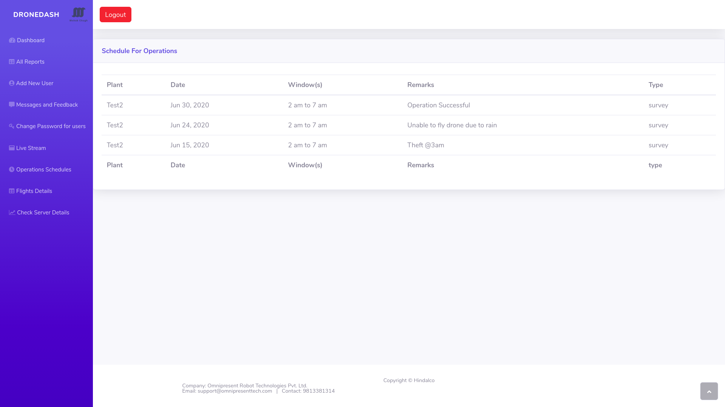This screenshot has height=407, width=725.
Task: Click the DRONEDASH brand title
Action: tap(36, 15)
